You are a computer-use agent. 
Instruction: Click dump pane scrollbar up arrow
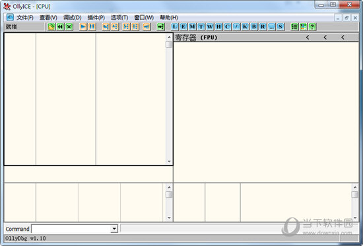click(x=169, y=187)
